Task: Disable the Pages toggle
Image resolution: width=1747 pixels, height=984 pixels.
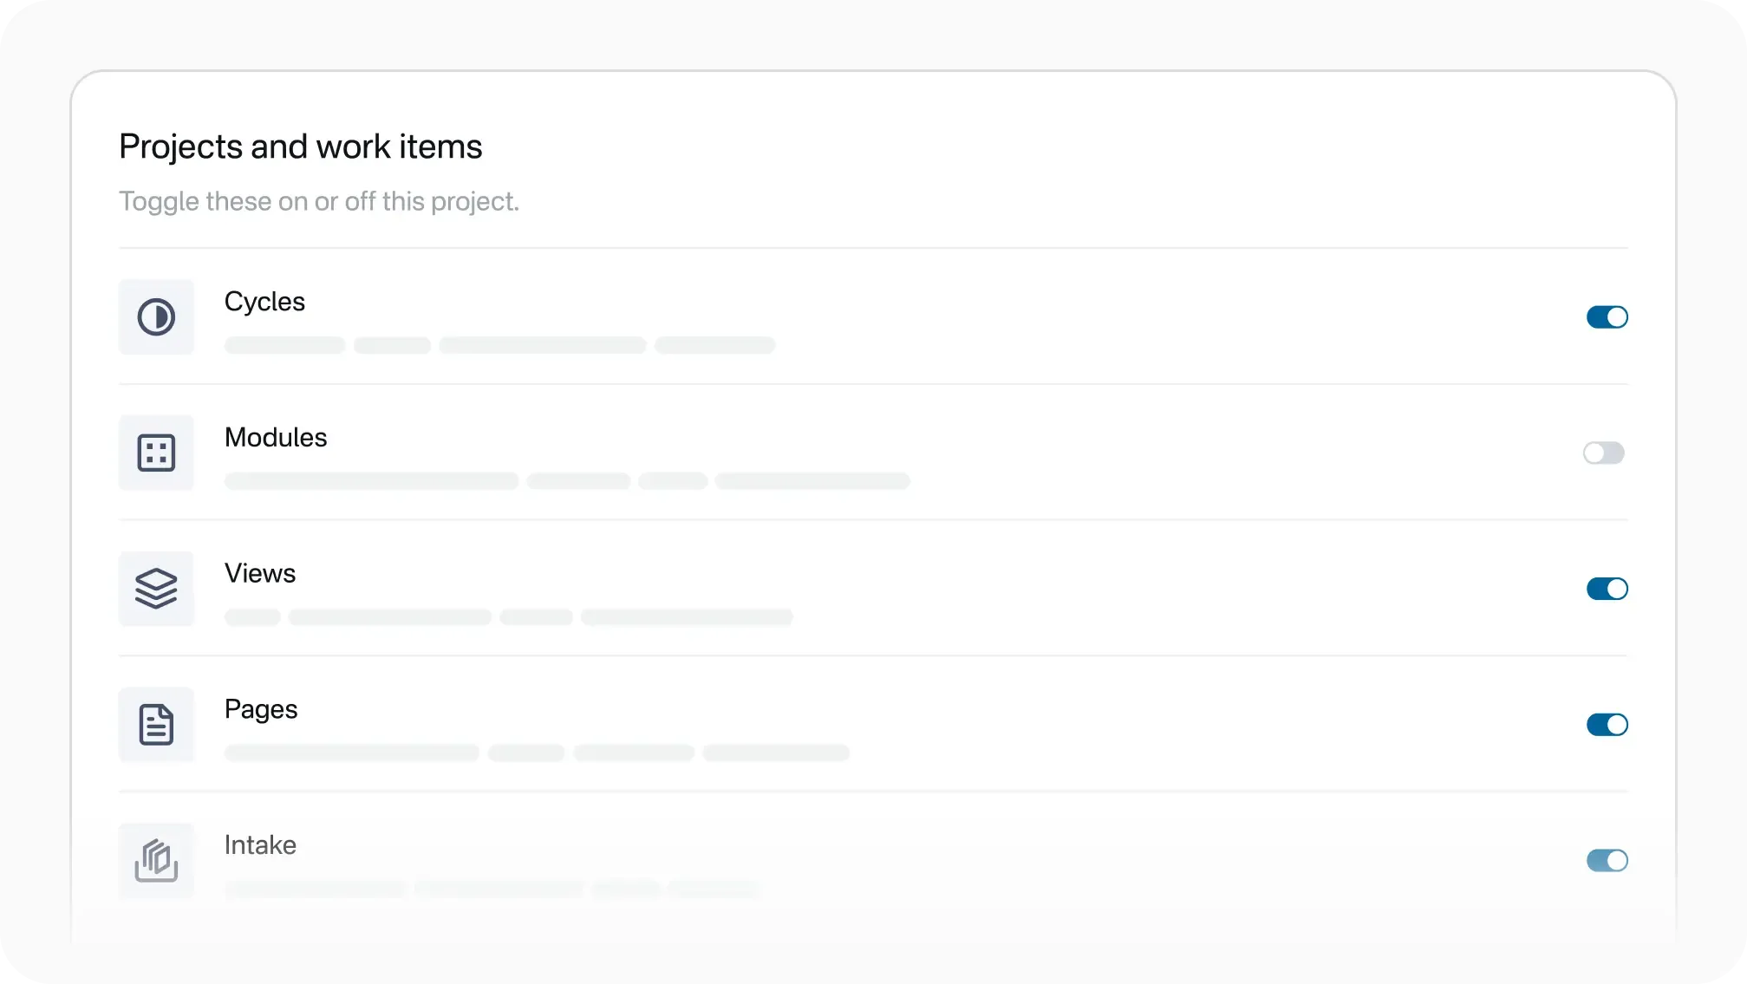Action: (x=1607, y=725)
